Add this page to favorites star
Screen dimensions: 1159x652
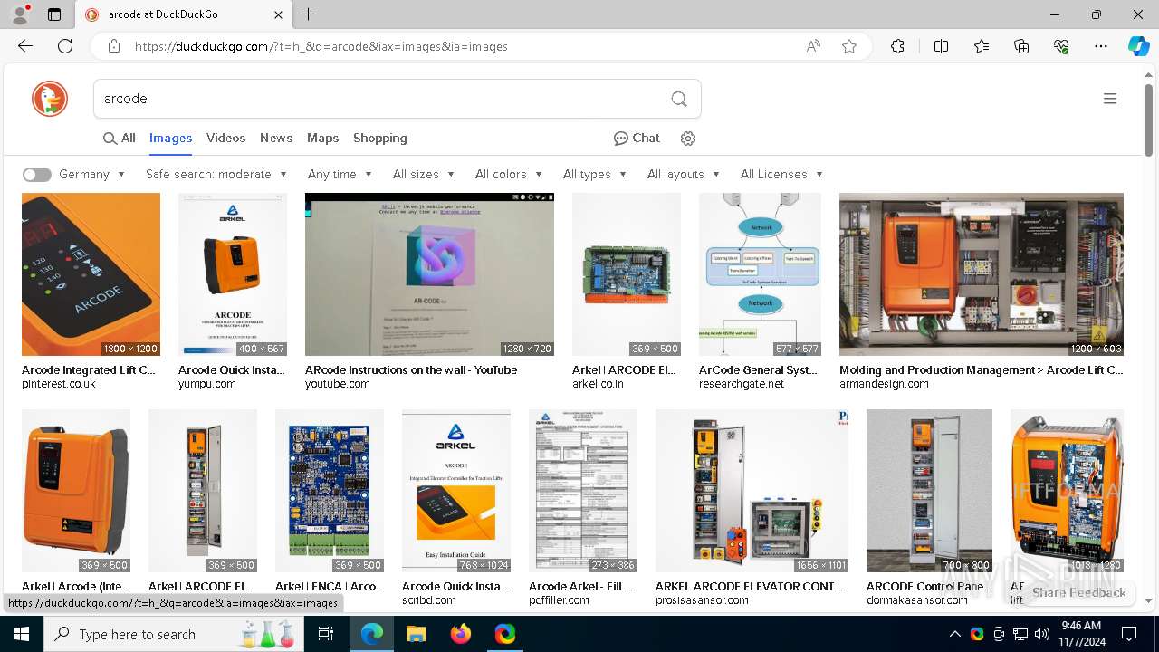click(849, 46)
